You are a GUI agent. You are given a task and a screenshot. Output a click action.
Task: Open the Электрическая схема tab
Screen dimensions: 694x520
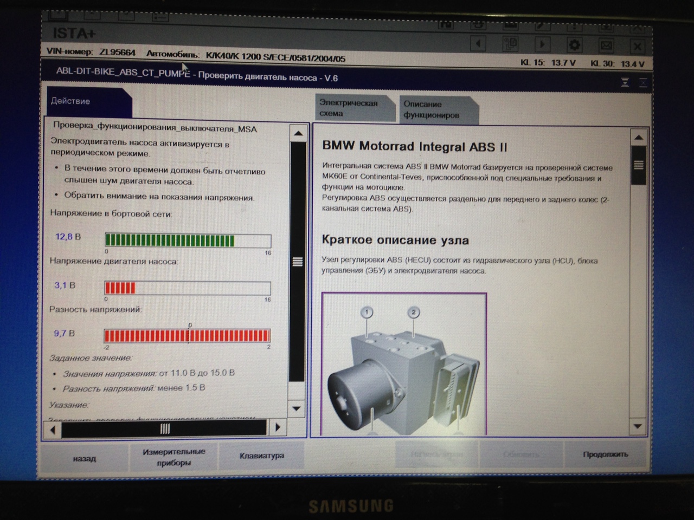point(355,108)
